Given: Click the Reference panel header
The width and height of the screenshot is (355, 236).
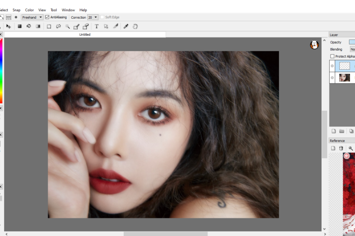Looking at the screenshot, I should (x=342, y=140).
